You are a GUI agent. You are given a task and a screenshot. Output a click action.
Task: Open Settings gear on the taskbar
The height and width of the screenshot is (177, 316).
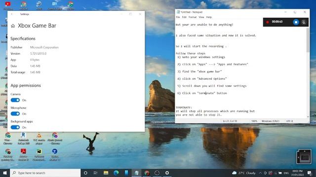167,173
